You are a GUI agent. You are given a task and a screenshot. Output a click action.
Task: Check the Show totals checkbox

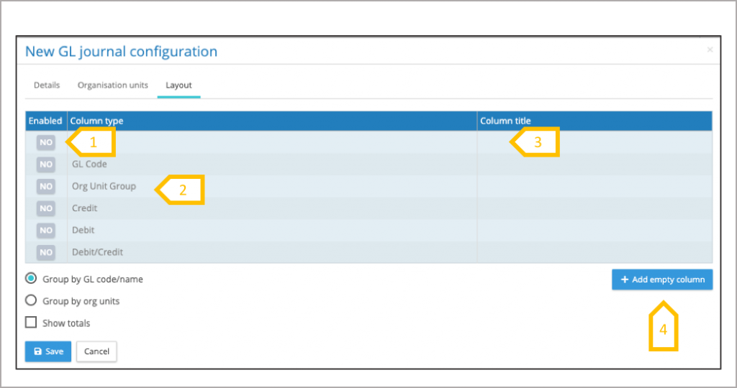click(31, 323)
